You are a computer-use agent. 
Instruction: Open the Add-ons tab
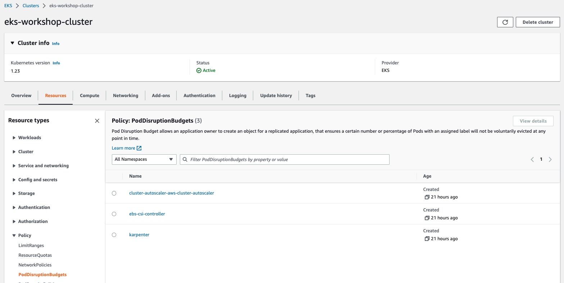pos(161,96)
